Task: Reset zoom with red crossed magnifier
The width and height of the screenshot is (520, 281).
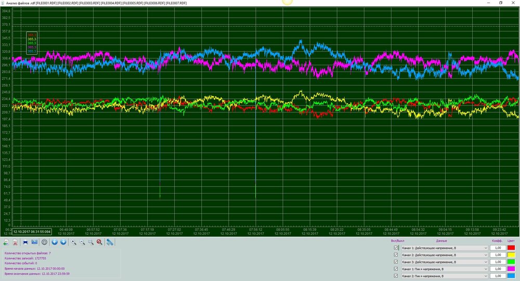Action: click(x=99, y=242)
